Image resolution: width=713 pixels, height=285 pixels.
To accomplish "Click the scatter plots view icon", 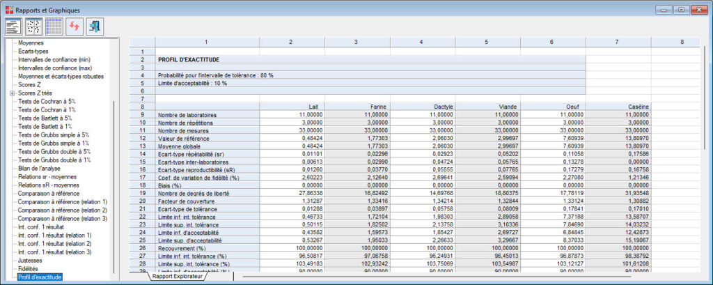I will [33, 27].
